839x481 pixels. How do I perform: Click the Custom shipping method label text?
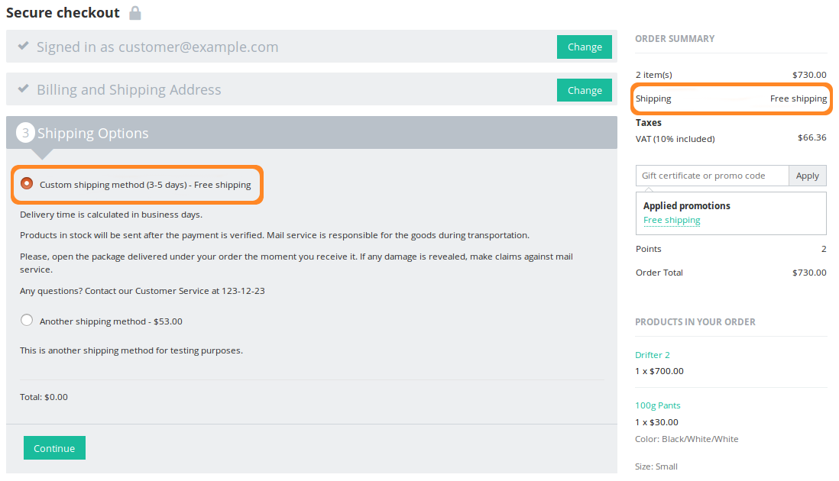pyautogui.click(x=145, y=185)
